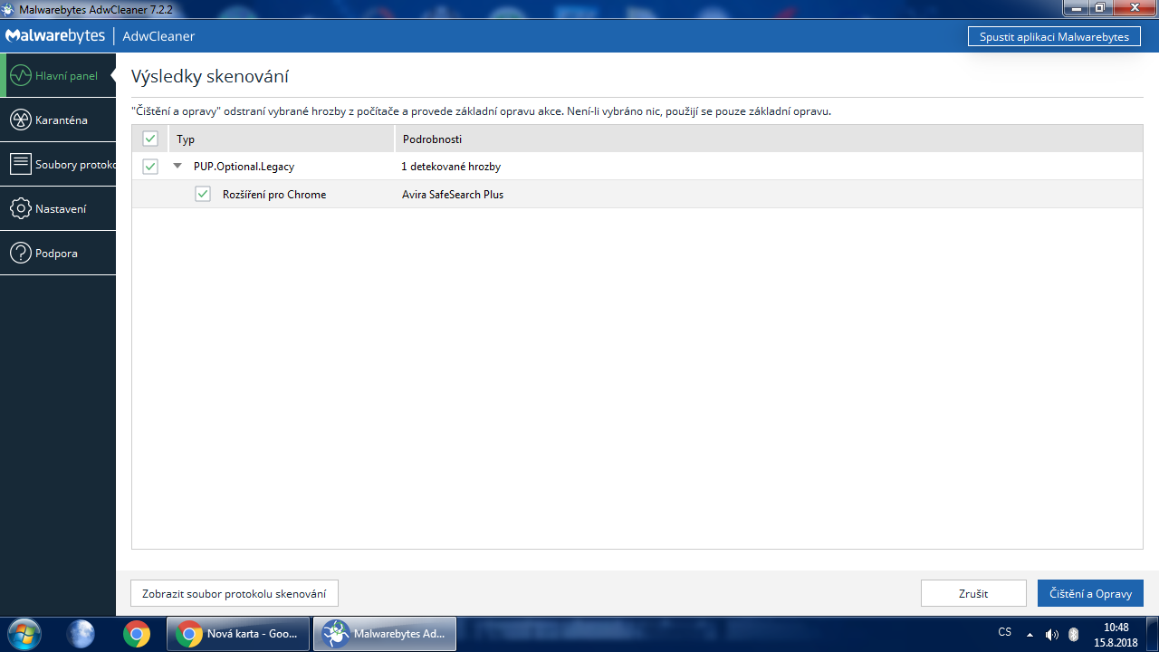Click the "Výsledky skenování" heading
The image size is (1159, 652).
(210, 76)
